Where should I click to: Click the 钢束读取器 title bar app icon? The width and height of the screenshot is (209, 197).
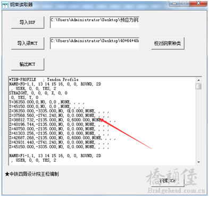[5, 5]
